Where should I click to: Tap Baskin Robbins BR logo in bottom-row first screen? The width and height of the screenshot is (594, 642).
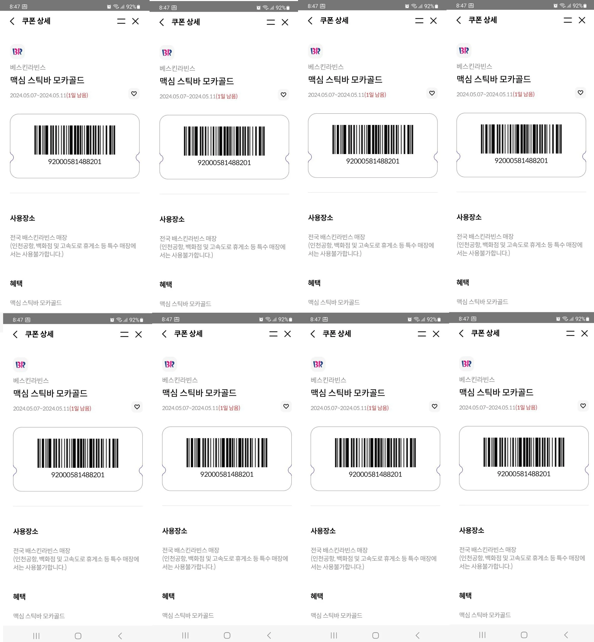pyautogui.click(x=21, y=365)
